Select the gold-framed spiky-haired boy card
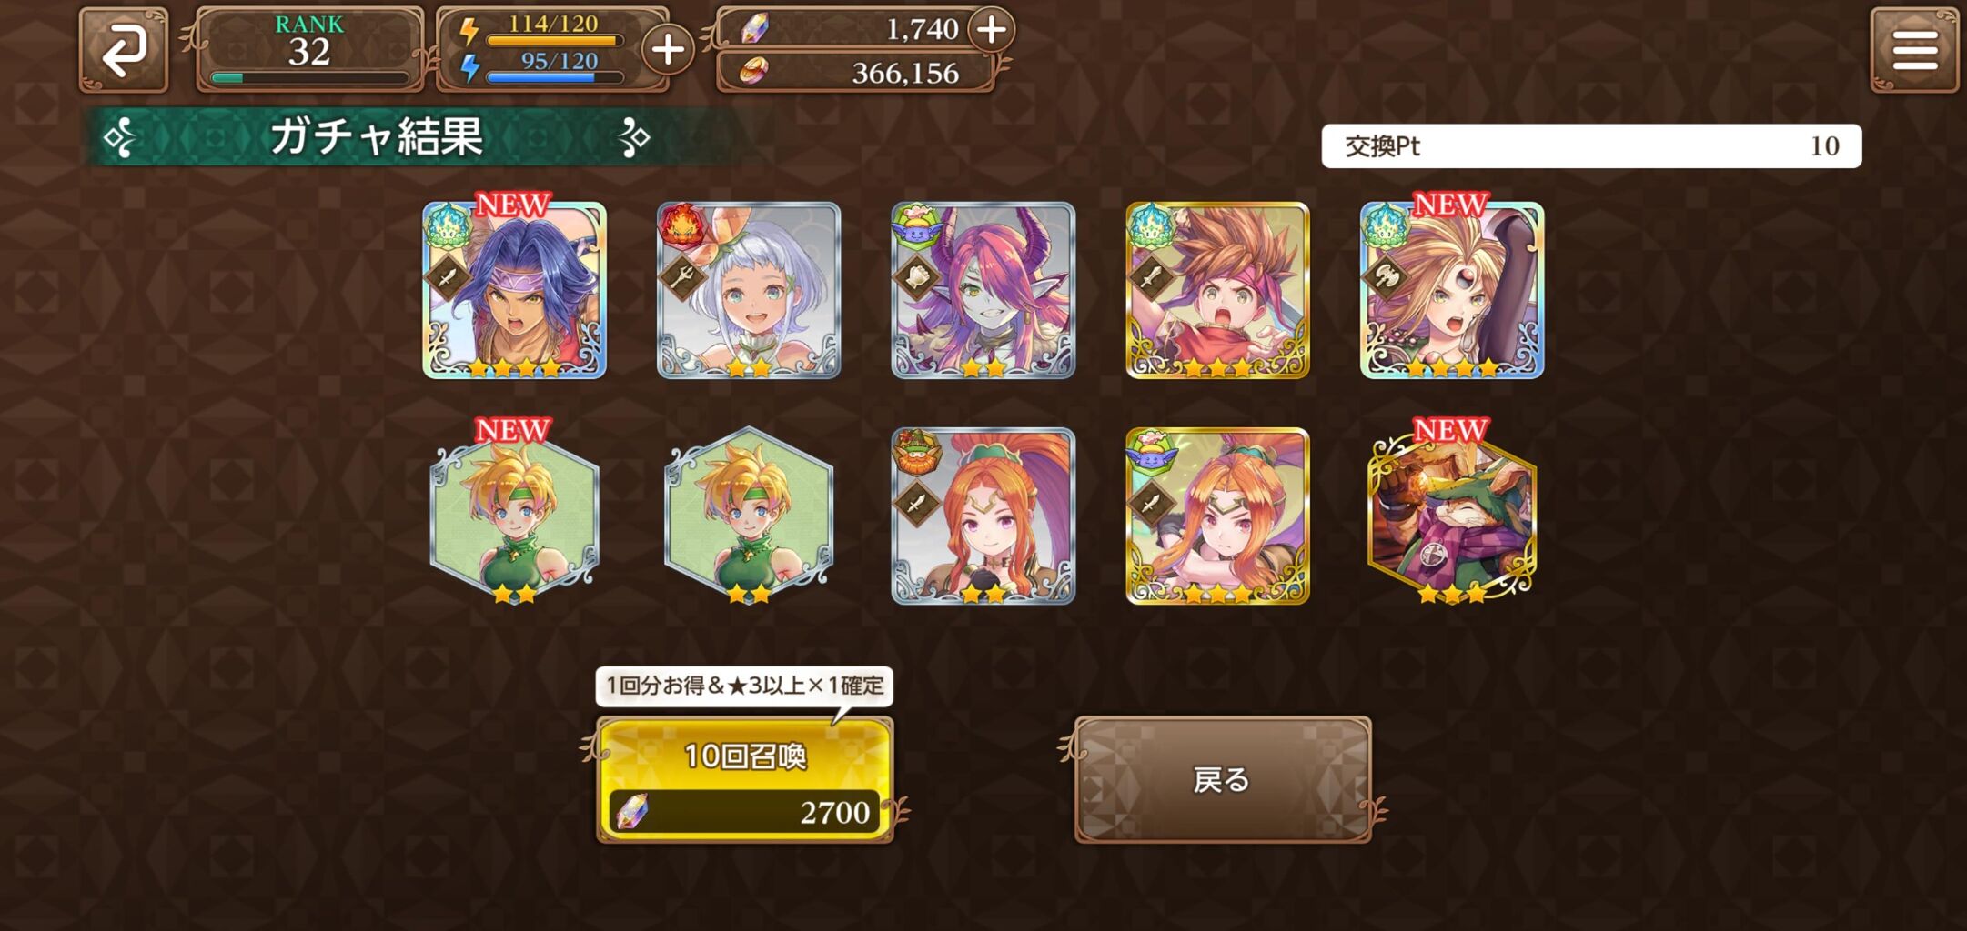 tap(1217, 290)
